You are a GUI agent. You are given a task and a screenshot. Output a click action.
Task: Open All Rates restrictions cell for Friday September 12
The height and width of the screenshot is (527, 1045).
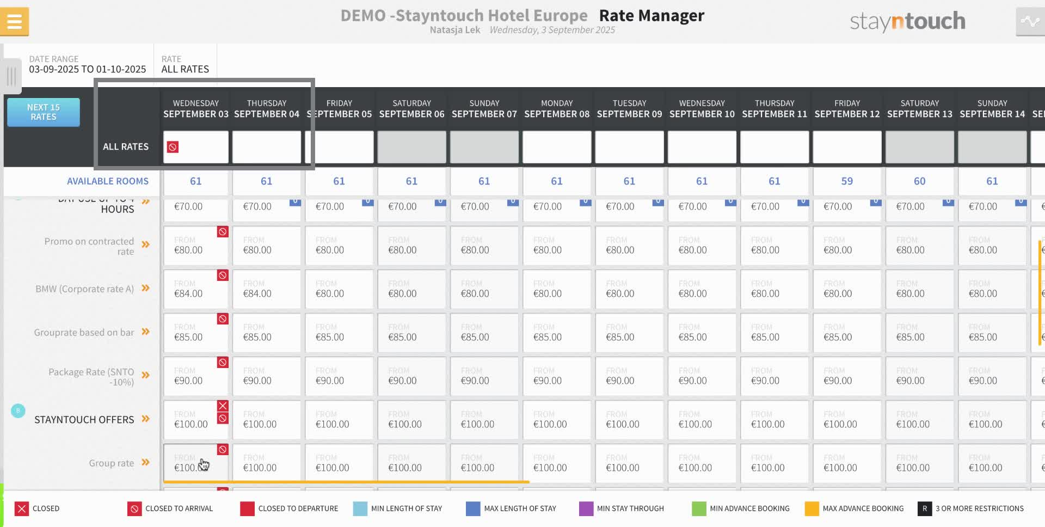847,147
